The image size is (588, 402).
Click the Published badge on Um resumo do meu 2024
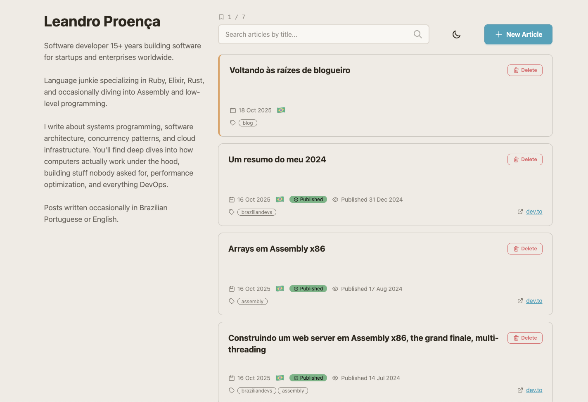click(308, 200)
